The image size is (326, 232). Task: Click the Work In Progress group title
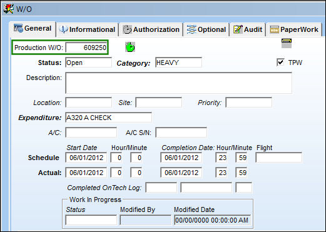point(95,199)
